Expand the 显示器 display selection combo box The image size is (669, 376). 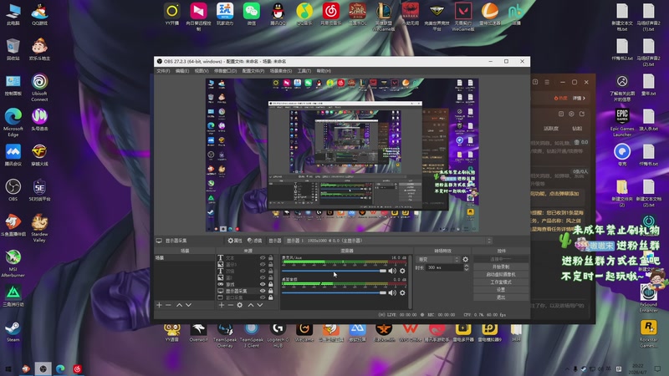click(x=388, y=241)
